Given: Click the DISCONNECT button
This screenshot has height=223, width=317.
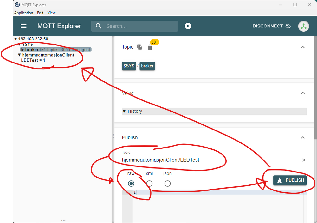Looking at the screenshot, I should (272, 26).
